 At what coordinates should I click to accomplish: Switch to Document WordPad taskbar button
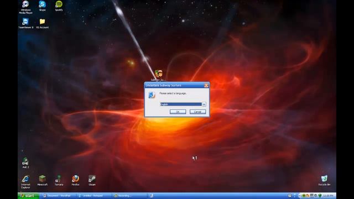coord(59,196)
